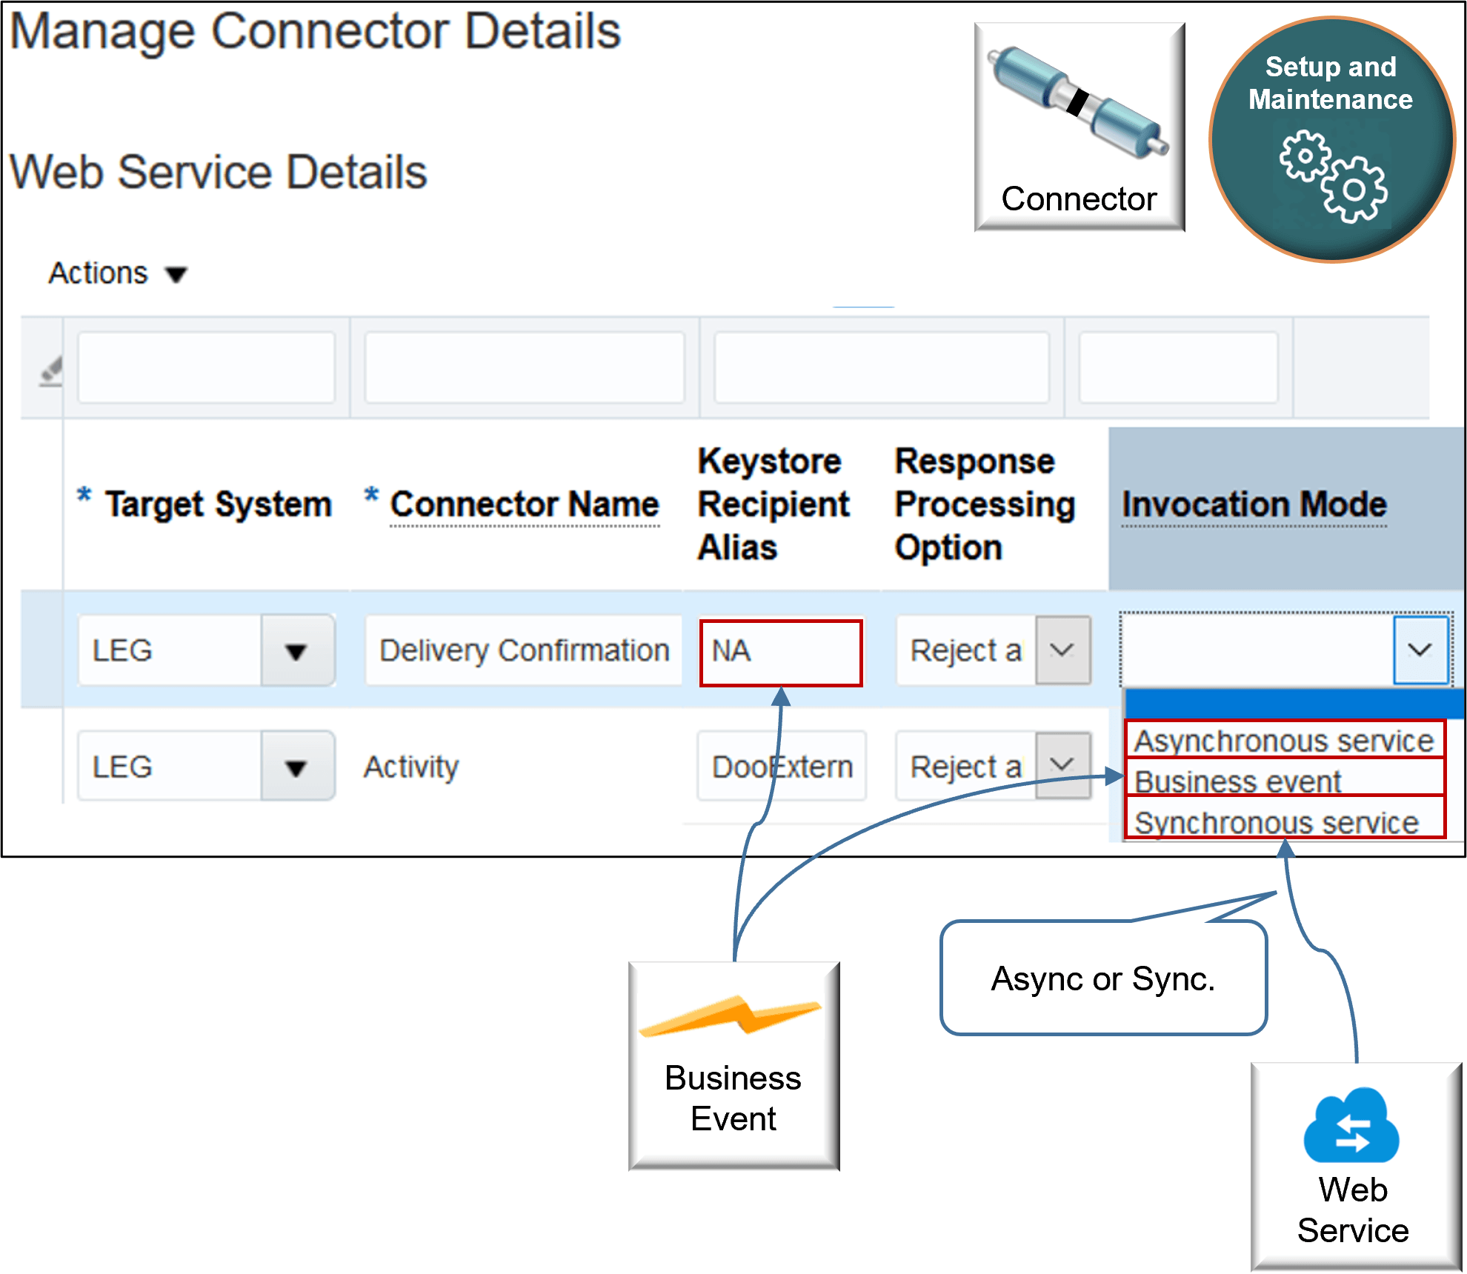The height and width of the screenshot is (1274, 1467).
Task: Select the Asynchronous service option
Action: click(x=1284, y=741)
